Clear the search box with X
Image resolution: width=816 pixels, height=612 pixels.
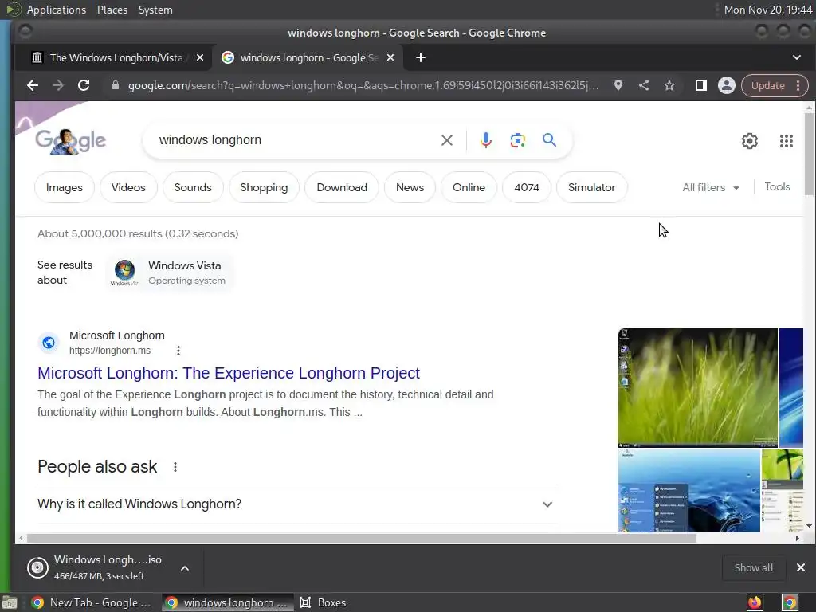coord(446,140)
